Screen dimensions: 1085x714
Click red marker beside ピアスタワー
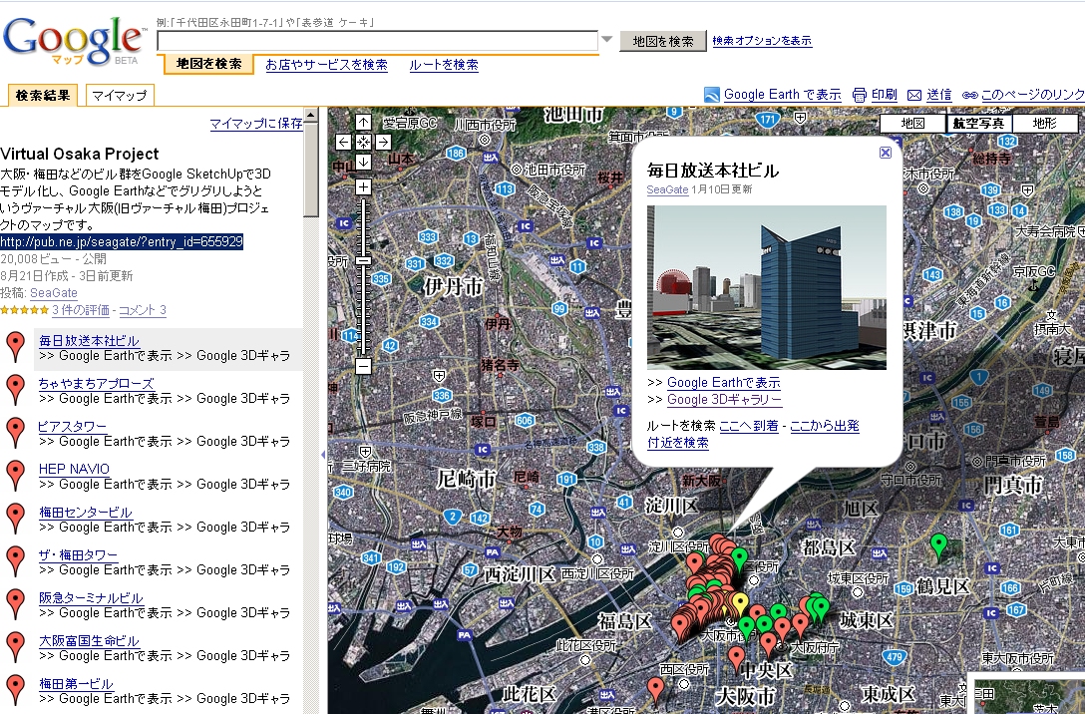click(15, 433)
